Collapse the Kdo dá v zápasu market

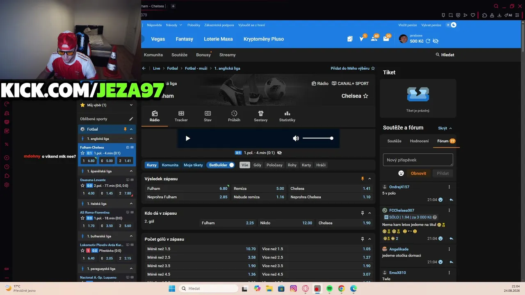click(370, 213)
